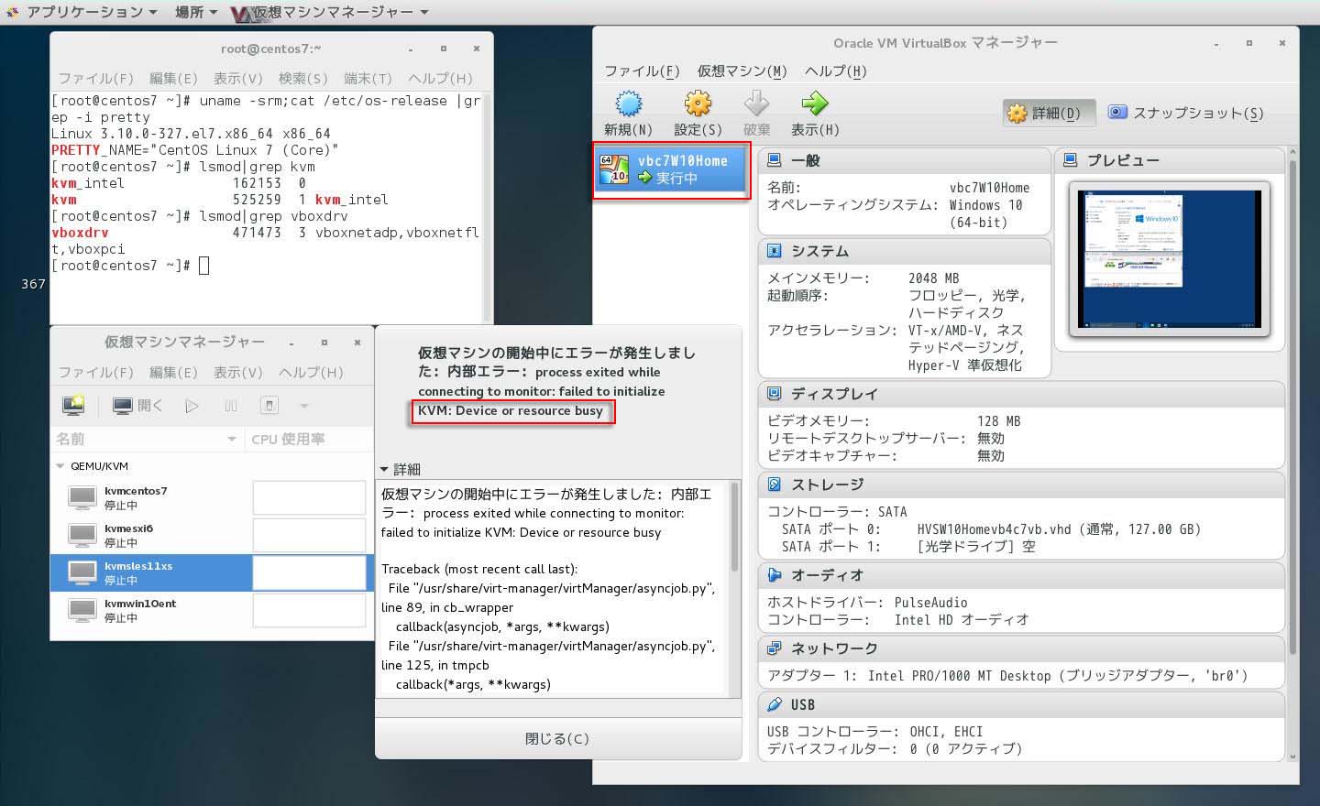Image resolution: width=1320 pixels, height=806 pixels.
Task: Click VM preview thumbnail in VirtualBox
Action: tap(1169, 259)
